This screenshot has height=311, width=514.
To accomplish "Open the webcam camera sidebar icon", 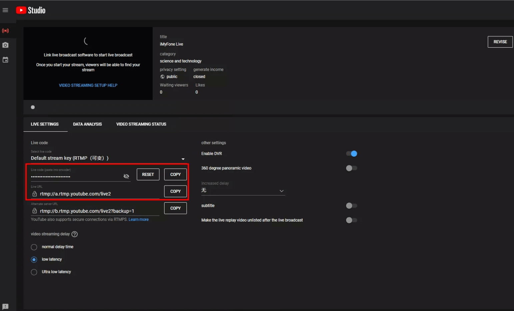I will pyautogui.click(x=5, y=45).
